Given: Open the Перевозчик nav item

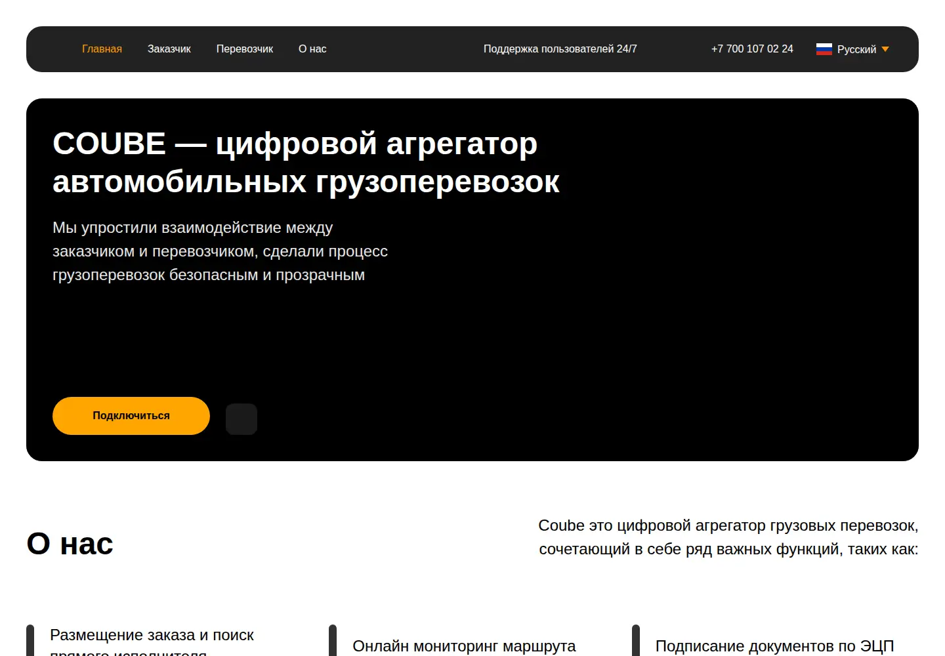Looking at the screenshot, I should (244, 49).
